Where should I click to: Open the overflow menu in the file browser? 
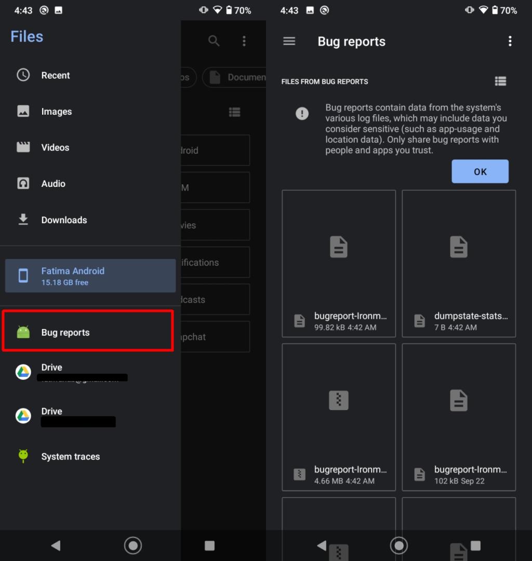click(244, 41)
